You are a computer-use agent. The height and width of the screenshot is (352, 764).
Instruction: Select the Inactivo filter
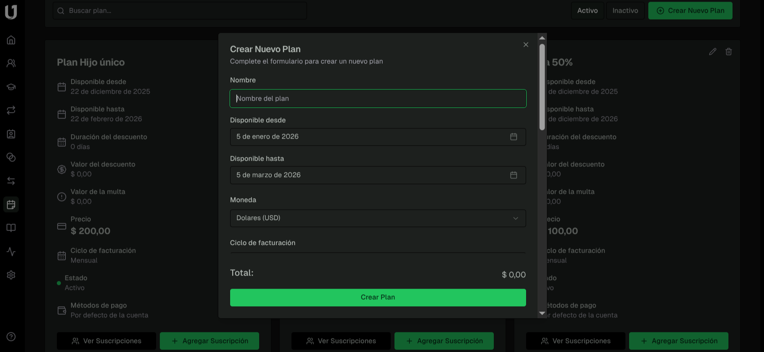[625, 11]
